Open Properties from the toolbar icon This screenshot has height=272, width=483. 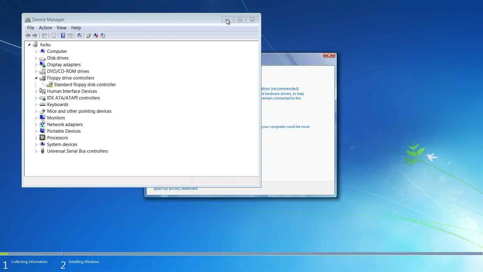[x=53, y=36]
